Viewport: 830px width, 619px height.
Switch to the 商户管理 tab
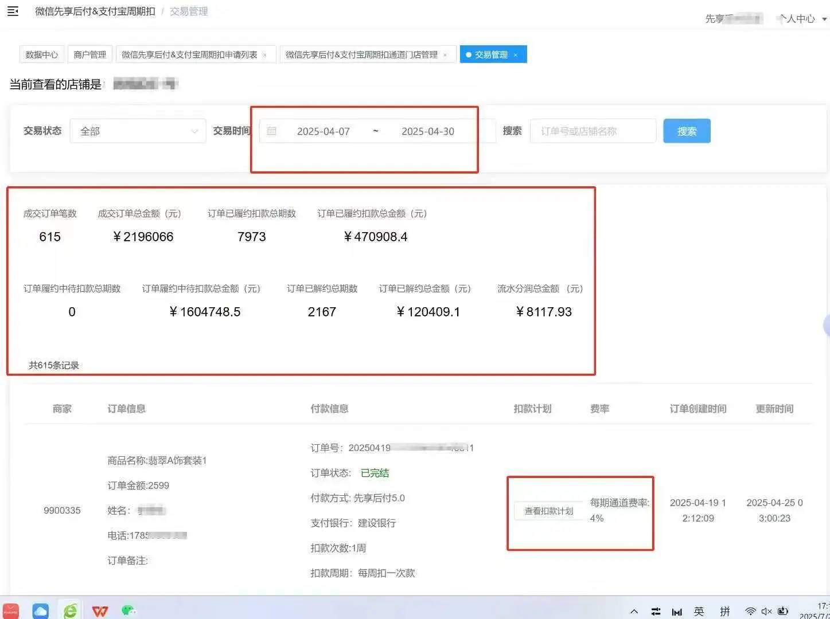coord(89,54)
